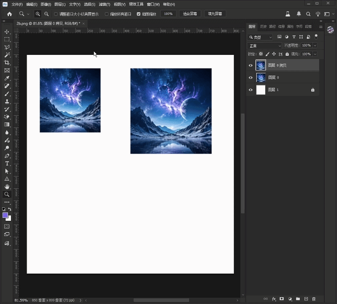The height and width of the screenshot is (304, 337).
Task: Swap foreground and background colors
Action: coord(10,209)
